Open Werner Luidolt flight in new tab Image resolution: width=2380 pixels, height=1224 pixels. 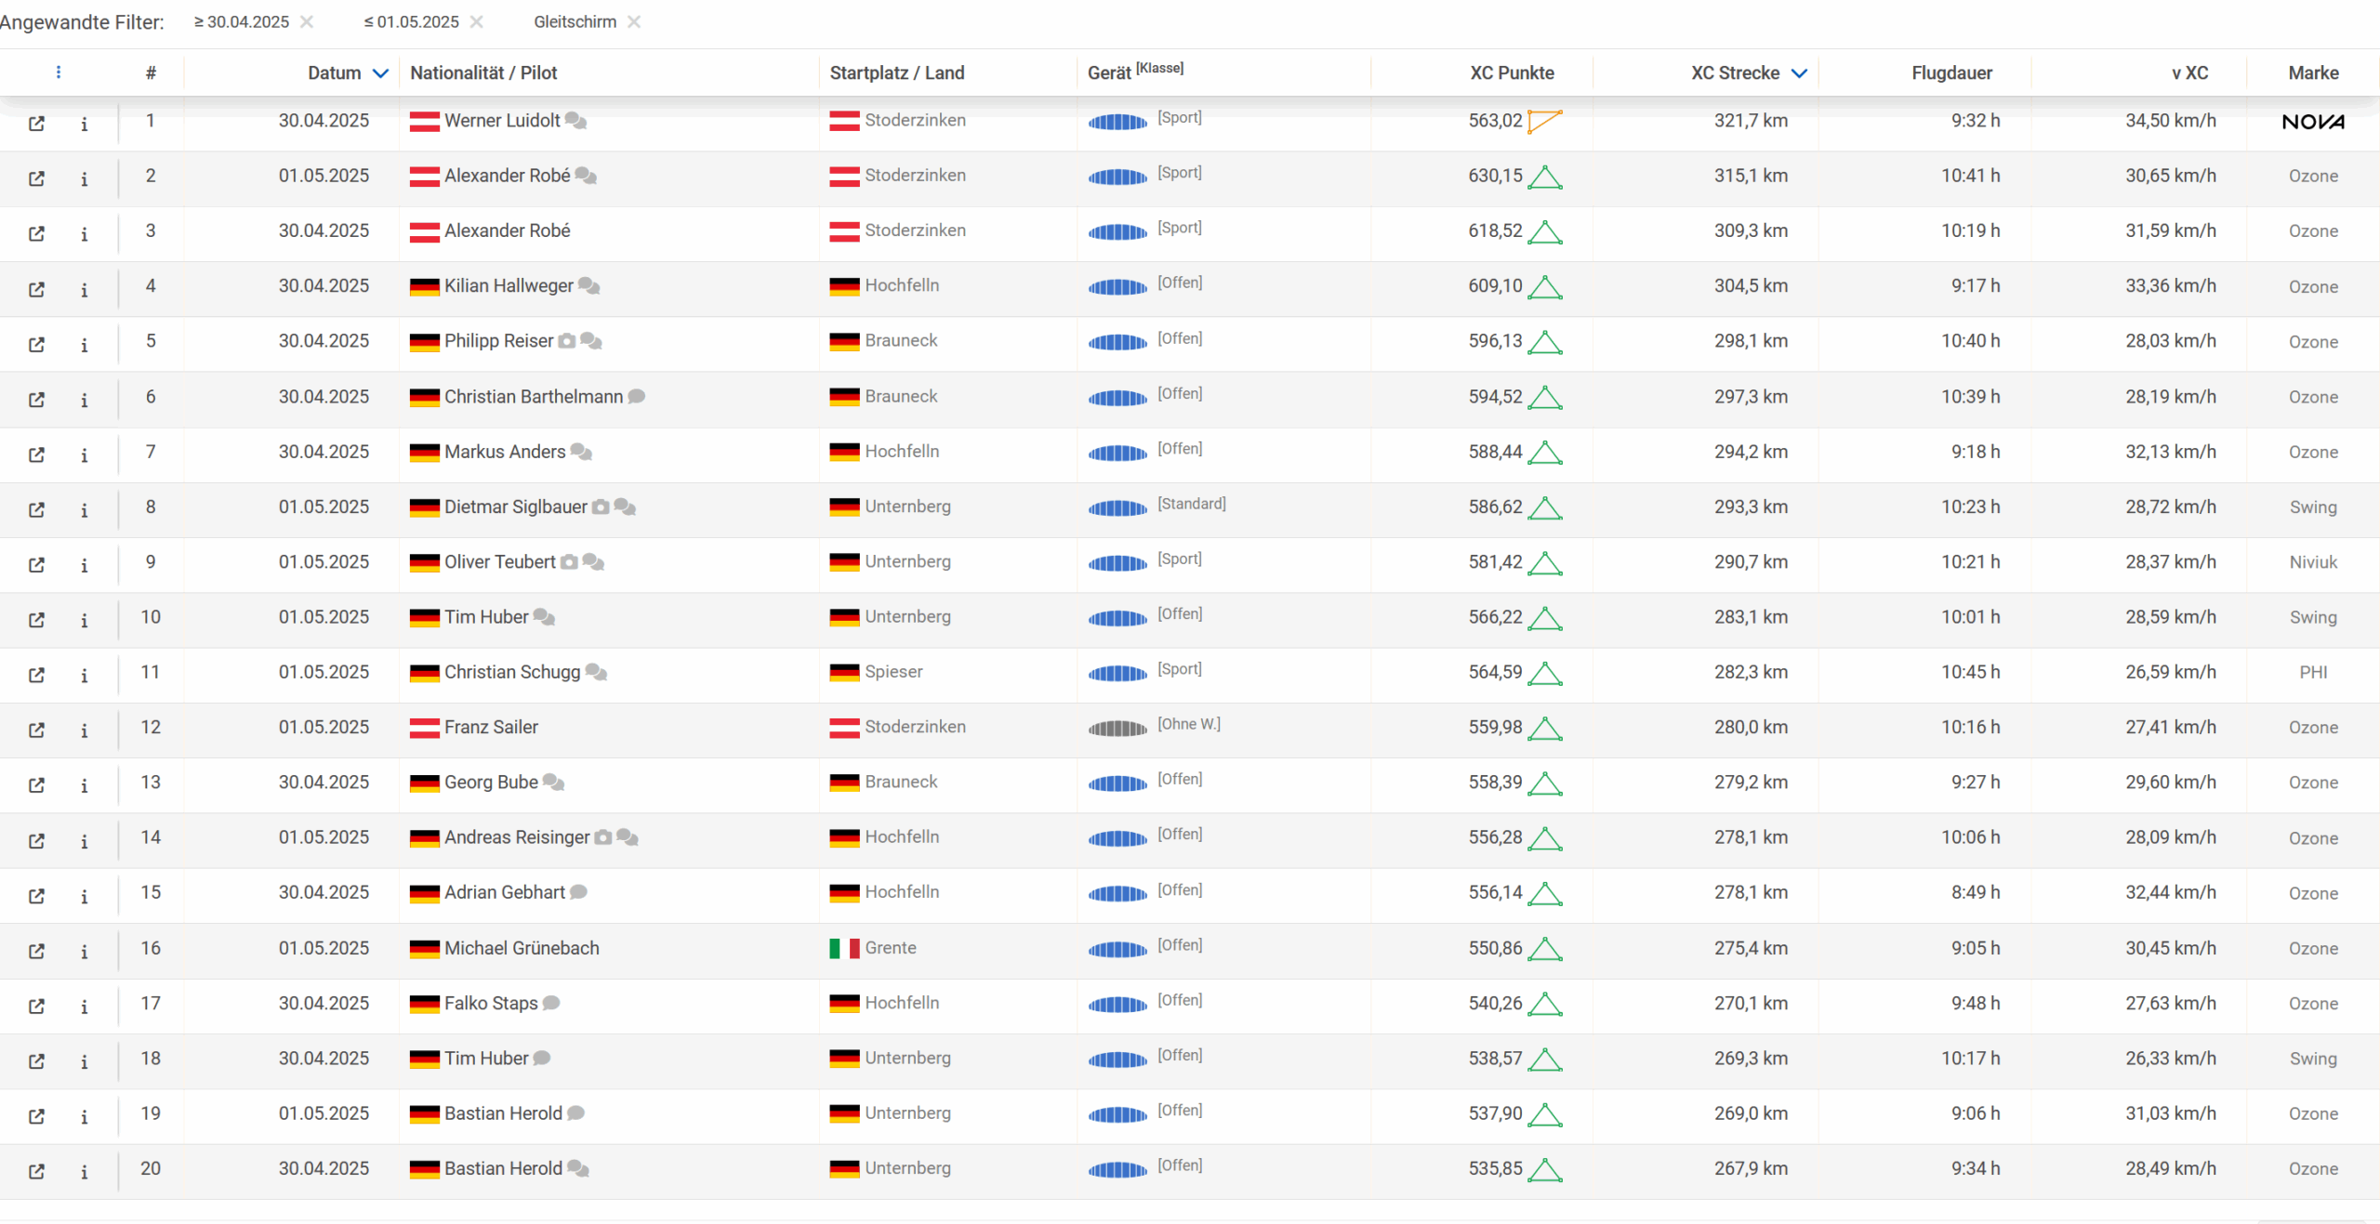(x=36, y=124)
